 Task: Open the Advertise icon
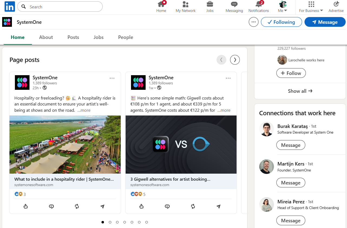(x=336, y=7)
